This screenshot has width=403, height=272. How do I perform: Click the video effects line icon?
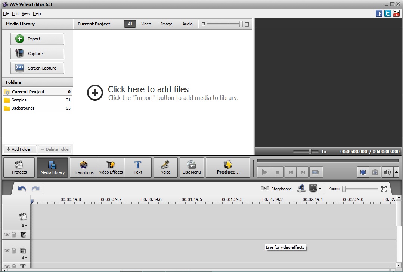tap(23, 234)
